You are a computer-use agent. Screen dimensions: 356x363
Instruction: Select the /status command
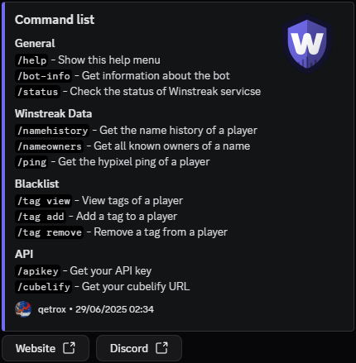(37, 92)
